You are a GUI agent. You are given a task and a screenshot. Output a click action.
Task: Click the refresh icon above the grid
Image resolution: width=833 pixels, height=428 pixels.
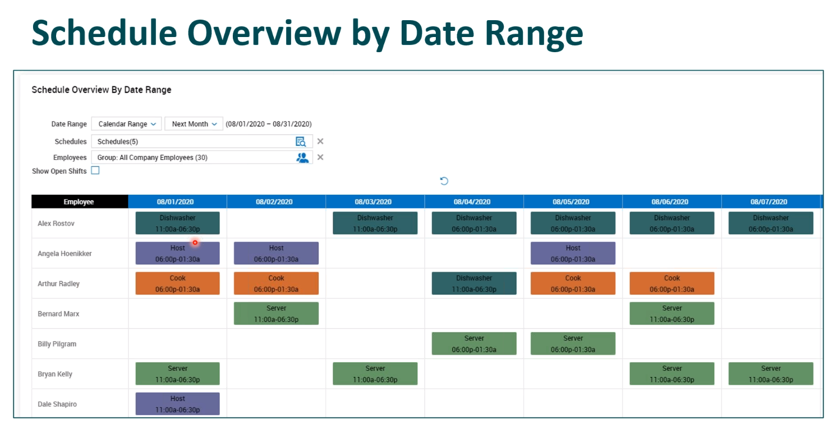pos(444,181)
